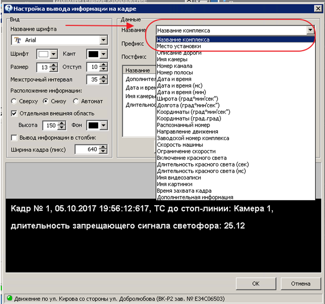The width and height of the screenshot is (325, 304).
Task: Enable Вывод информации в столбик checkbox
Action: click(x=14, y=138)
